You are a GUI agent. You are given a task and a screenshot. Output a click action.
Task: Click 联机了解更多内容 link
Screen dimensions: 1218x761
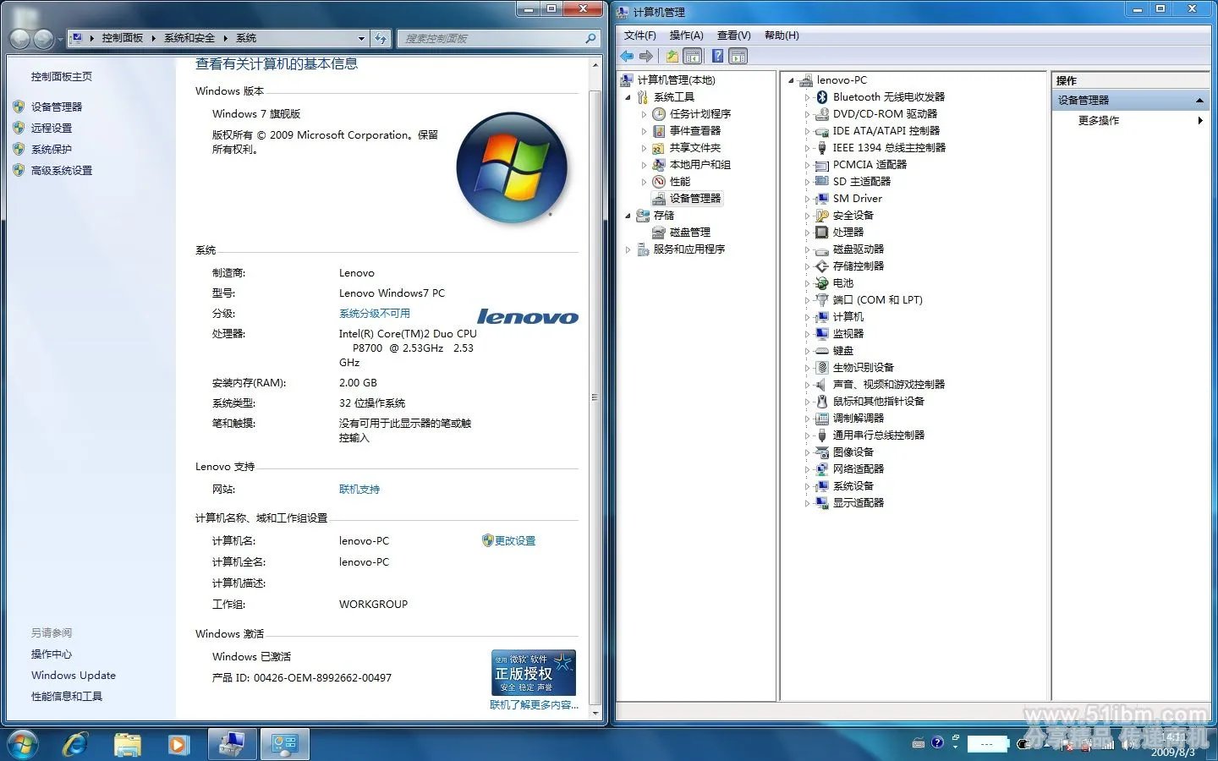[534, 704]
